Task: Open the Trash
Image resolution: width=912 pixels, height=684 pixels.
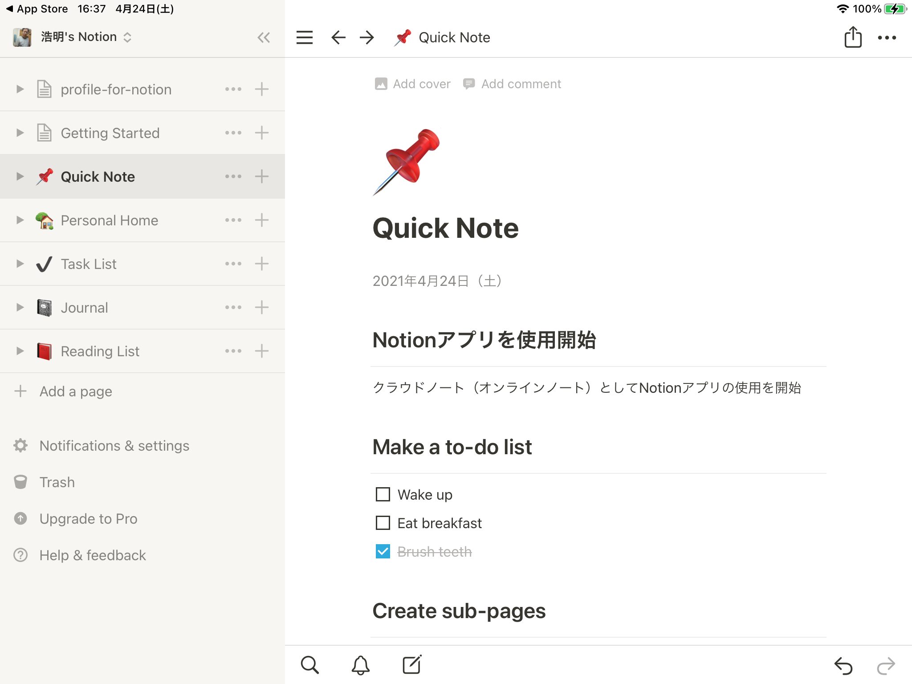Action: point(44,482)
